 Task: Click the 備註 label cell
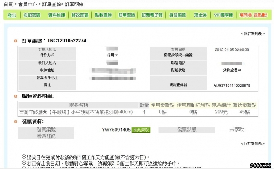(47, 86)
